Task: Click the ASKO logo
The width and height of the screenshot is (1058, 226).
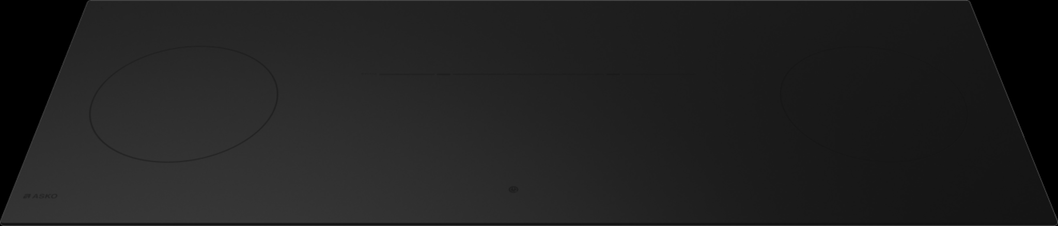Action: pyautogui.click(x=41, y=197)
